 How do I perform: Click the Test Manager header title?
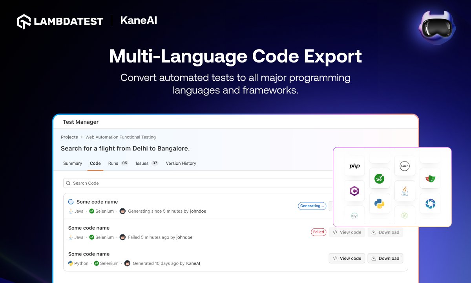coord(81,122)
